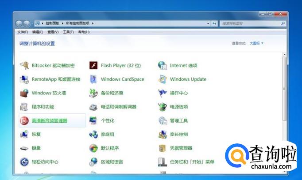
Task: Expand the address bar history dropdown arrow
Action: (x=208, y=23)
